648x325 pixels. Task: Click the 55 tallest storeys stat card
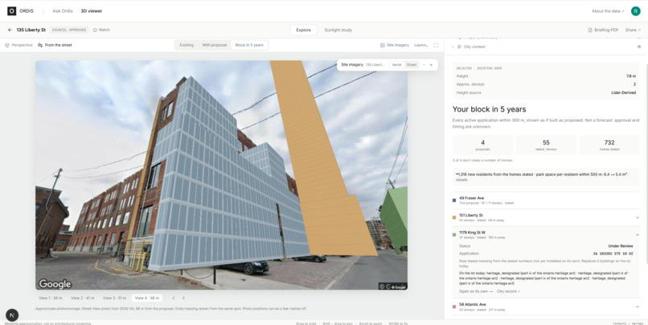(x=546, y=144)
